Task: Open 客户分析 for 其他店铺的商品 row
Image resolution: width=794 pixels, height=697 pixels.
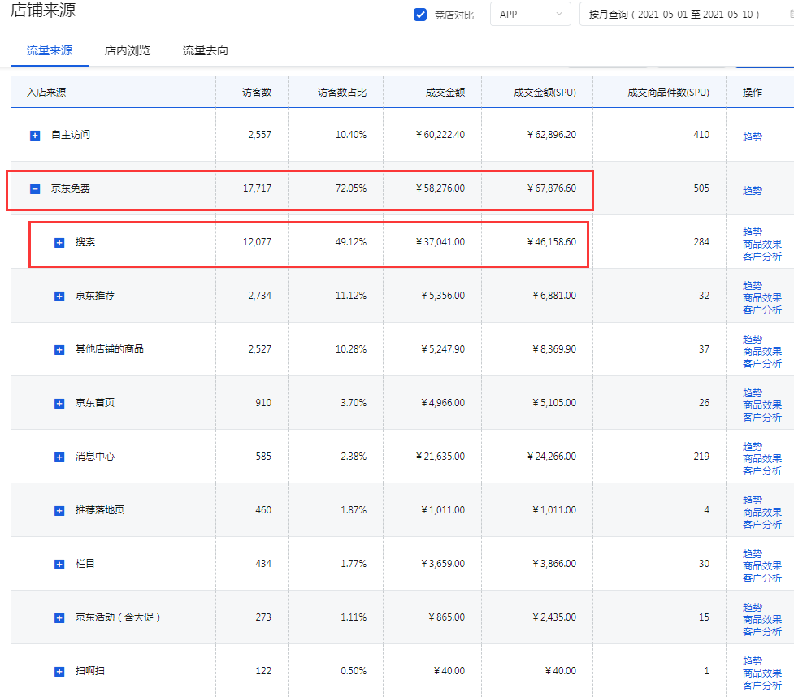Action: 762,364
